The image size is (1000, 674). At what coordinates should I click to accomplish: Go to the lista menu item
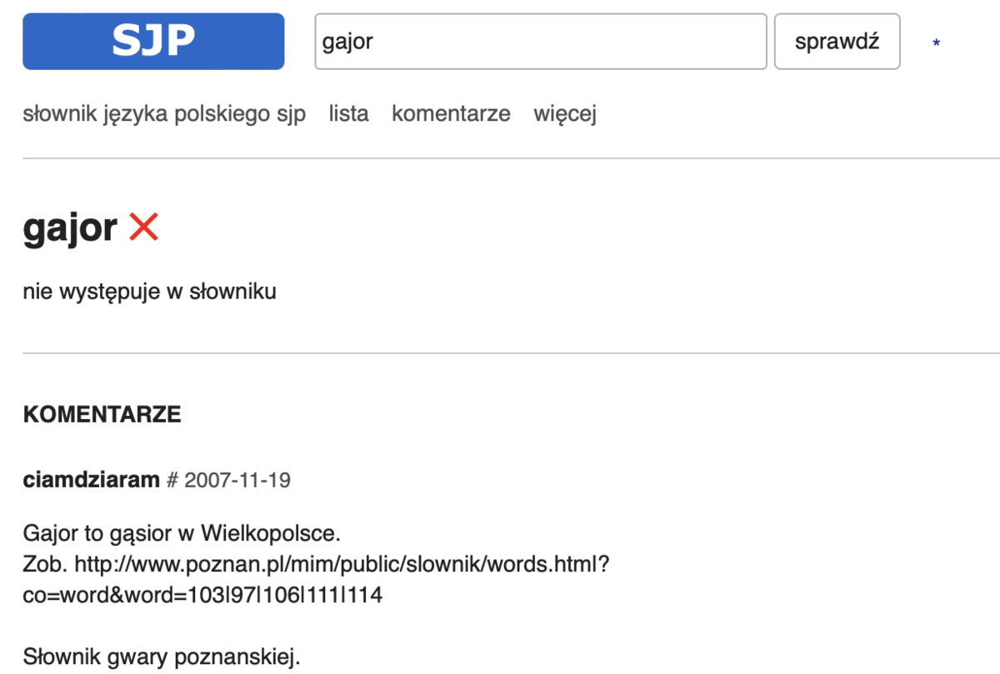tap(348, 113)
